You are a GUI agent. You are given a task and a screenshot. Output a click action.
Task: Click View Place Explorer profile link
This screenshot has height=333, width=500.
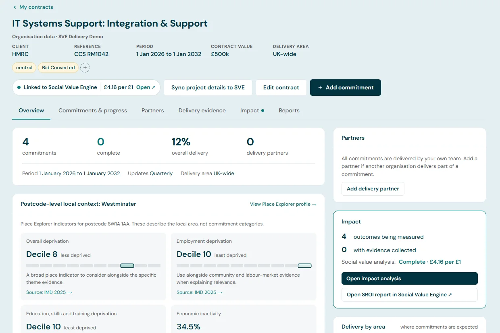point(283,204)
